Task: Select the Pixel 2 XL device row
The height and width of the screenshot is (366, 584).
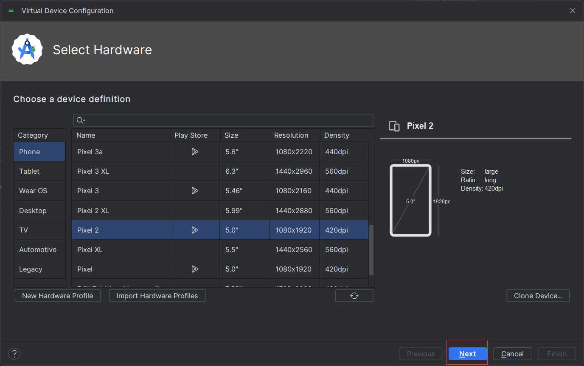Action: pyautogui.click(x=220, y=211)
